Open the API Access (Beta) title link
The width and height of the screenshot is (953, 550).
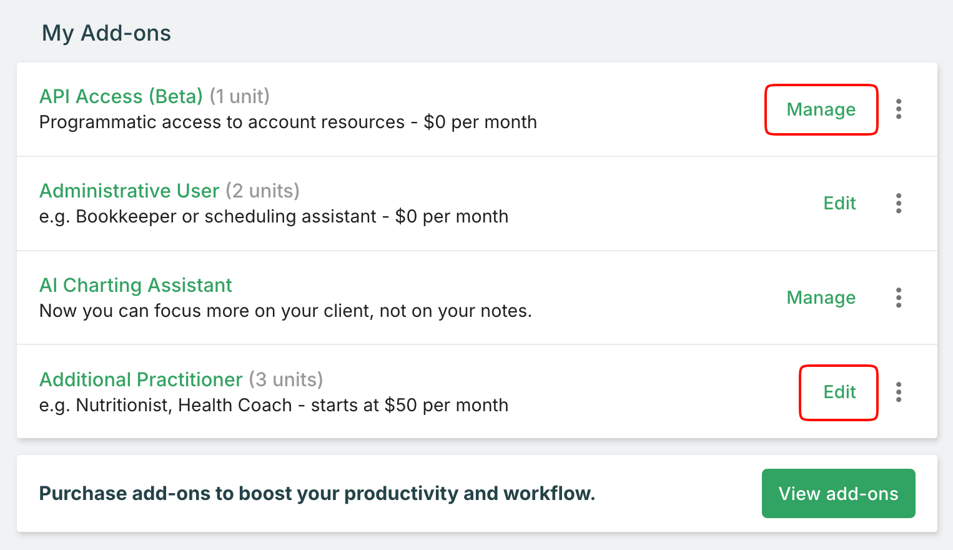pyautogui.click(x=121, y=96)
